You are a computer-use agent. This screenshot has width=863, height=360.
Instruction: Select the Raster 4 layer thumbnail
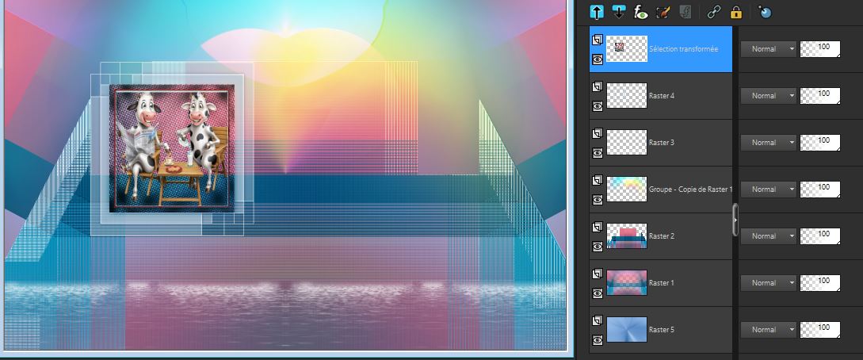pyautogui.click(x=626, y=96)
